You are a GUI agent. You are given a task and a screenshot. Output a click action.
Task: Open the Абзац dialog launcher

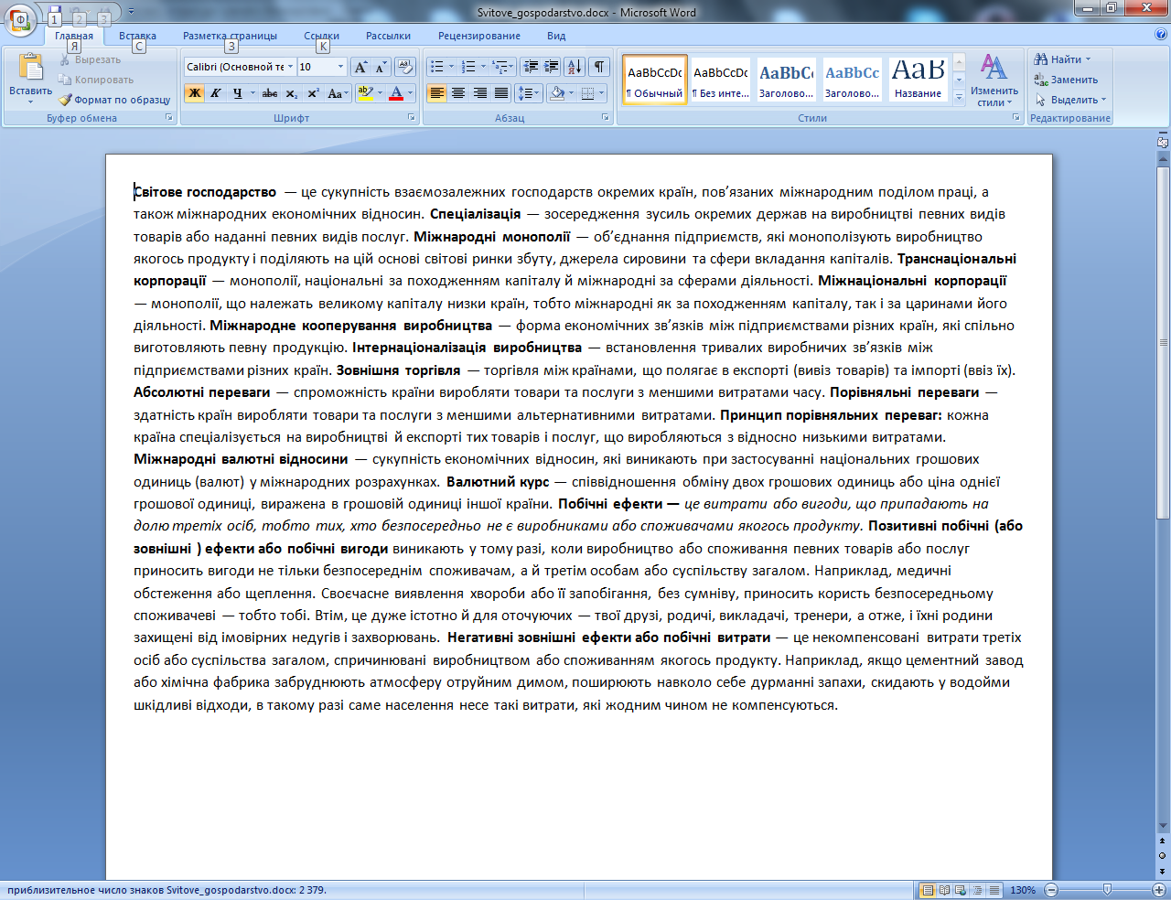coord(606,118)
